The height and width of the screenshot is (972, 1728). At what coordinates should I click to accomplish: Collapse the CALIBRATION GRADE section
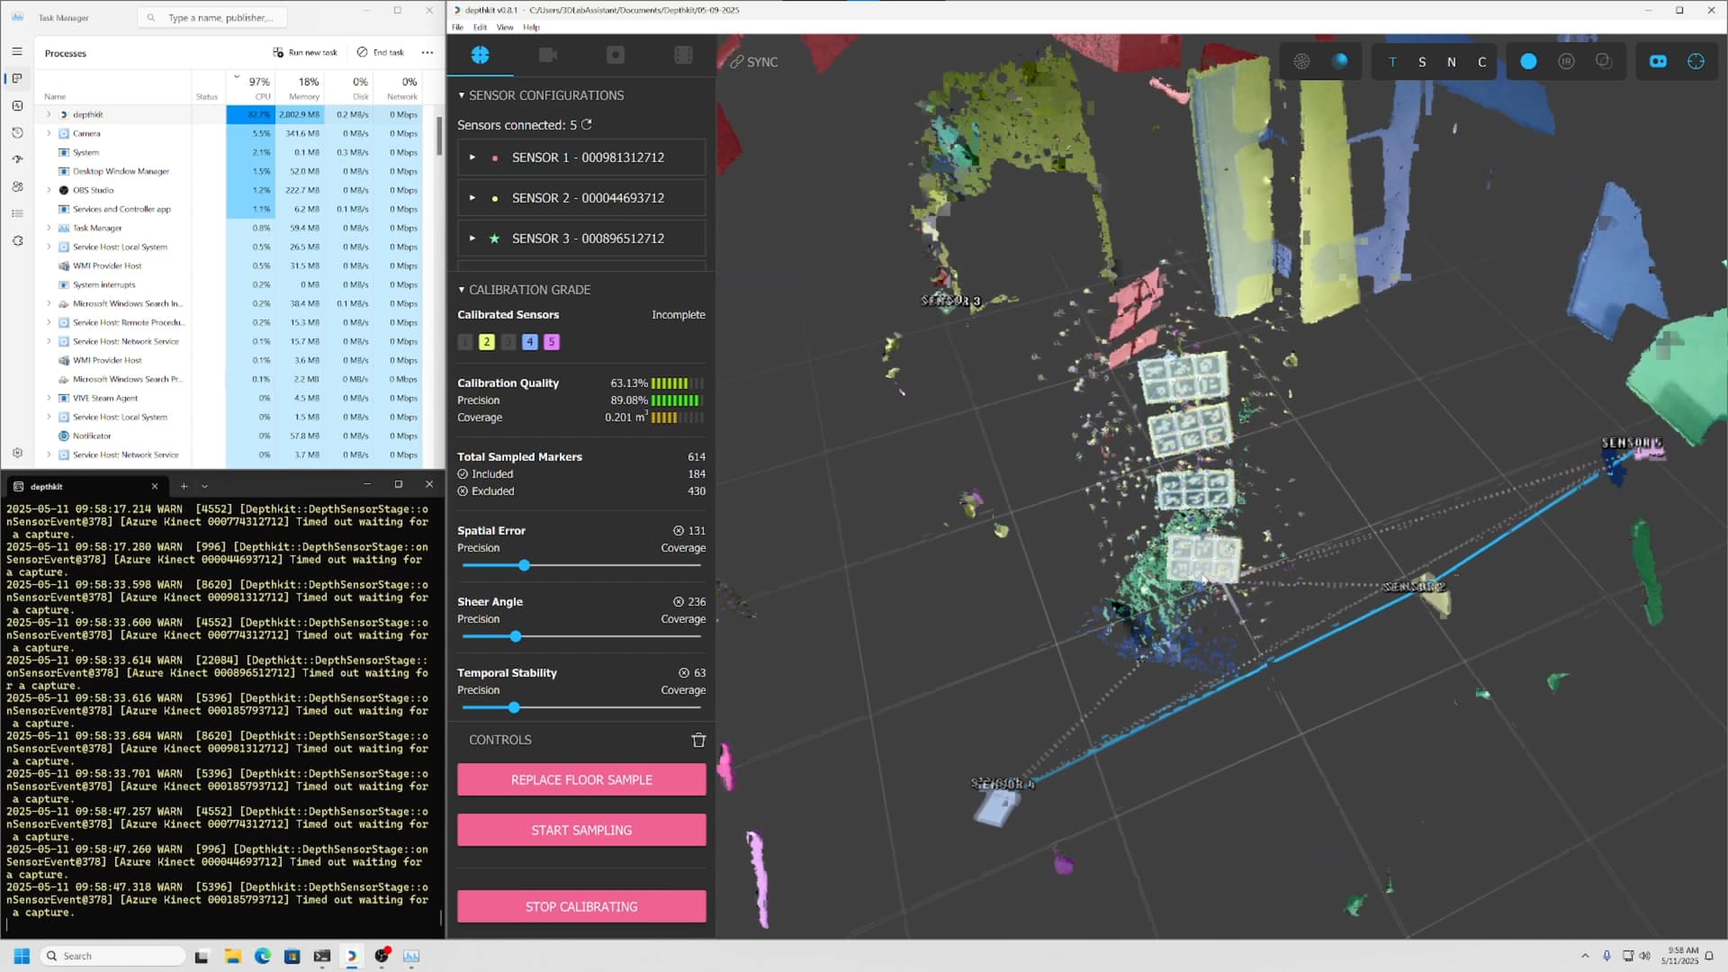463,289
